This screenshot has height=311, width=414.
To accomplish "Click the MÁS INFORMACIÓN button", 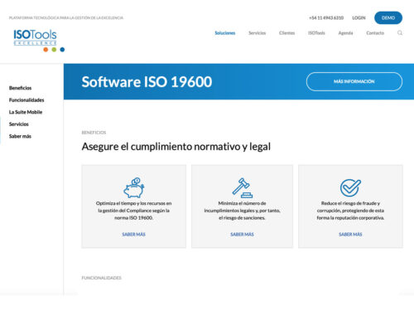I will (354, 81).
